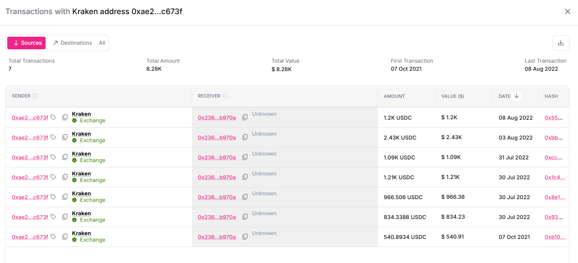Viewport: 578px width, 263px height.
Task: Click info icon next to RECEIVER header
Action: [x=225, y=96]
